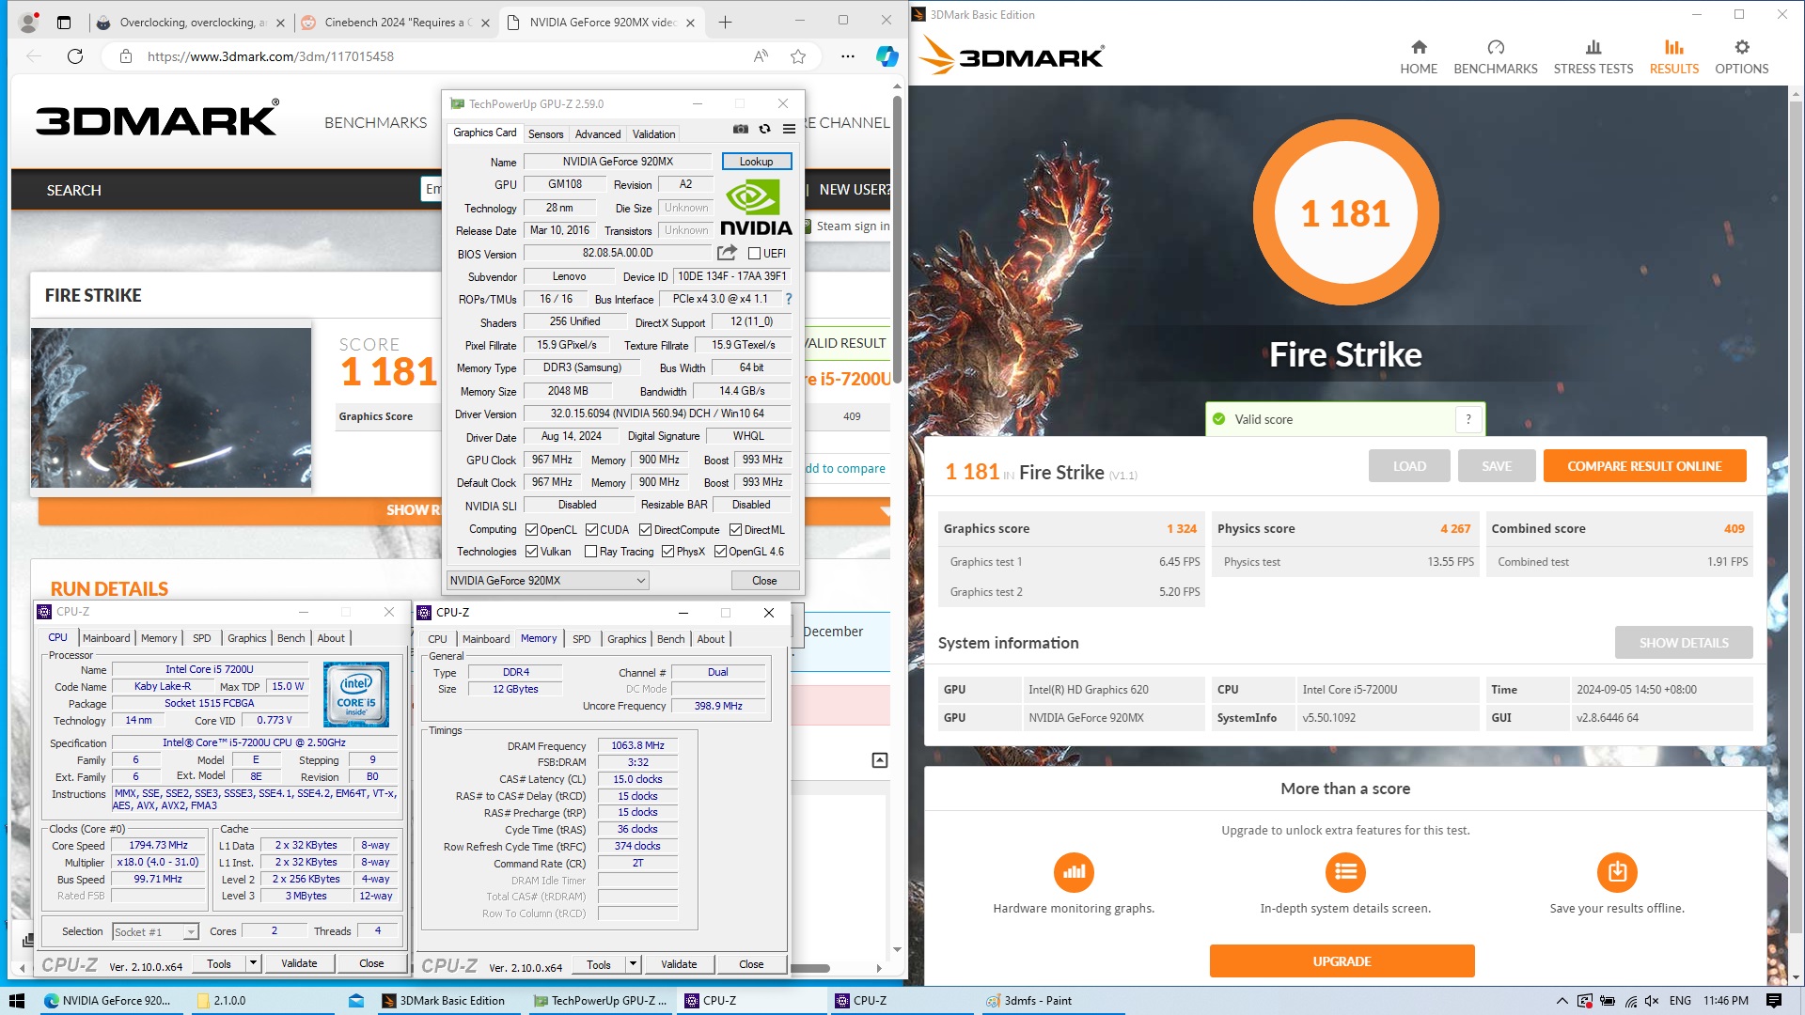This screenshot has width=1805, height=1015.
Task: Toggle DirectML checkbox in GPU-Z
Action: pos(736,530)
